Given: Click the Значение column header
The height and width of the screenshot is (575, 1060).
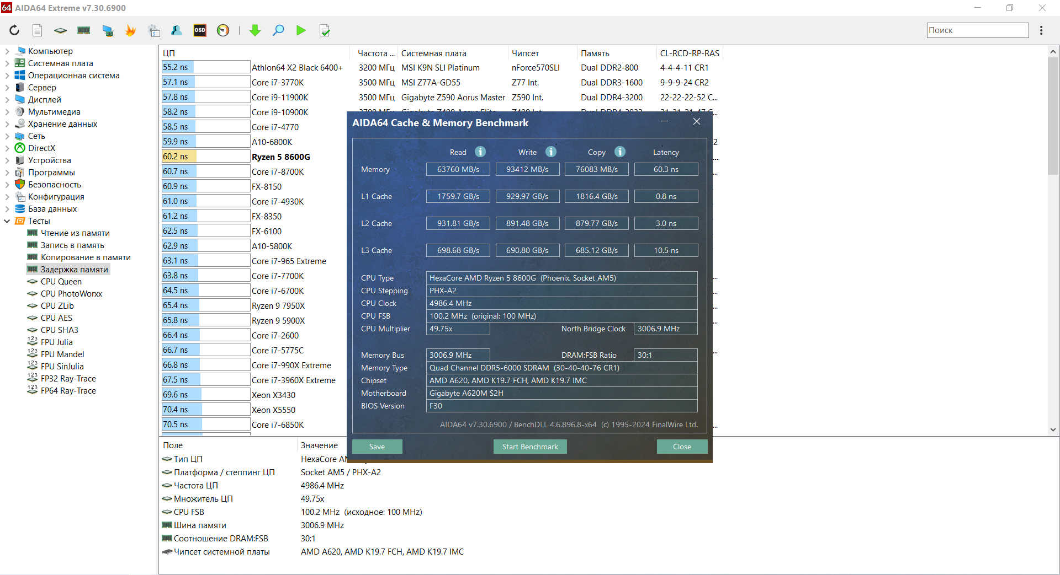Looking at the screenshot, I should point(319,445).
